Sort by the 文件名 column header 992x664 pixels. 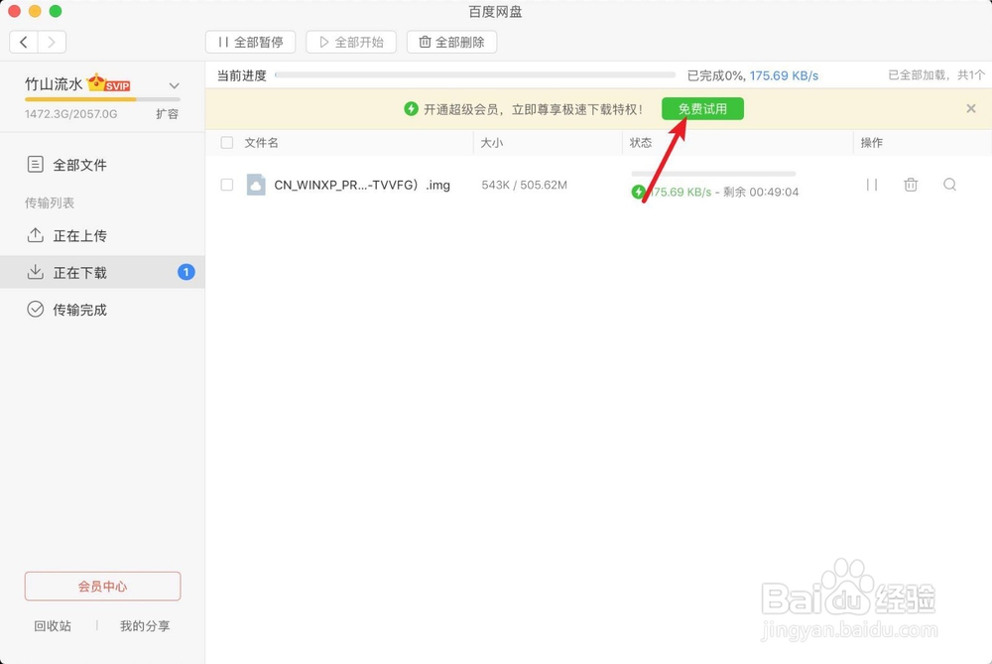(261, 142)
